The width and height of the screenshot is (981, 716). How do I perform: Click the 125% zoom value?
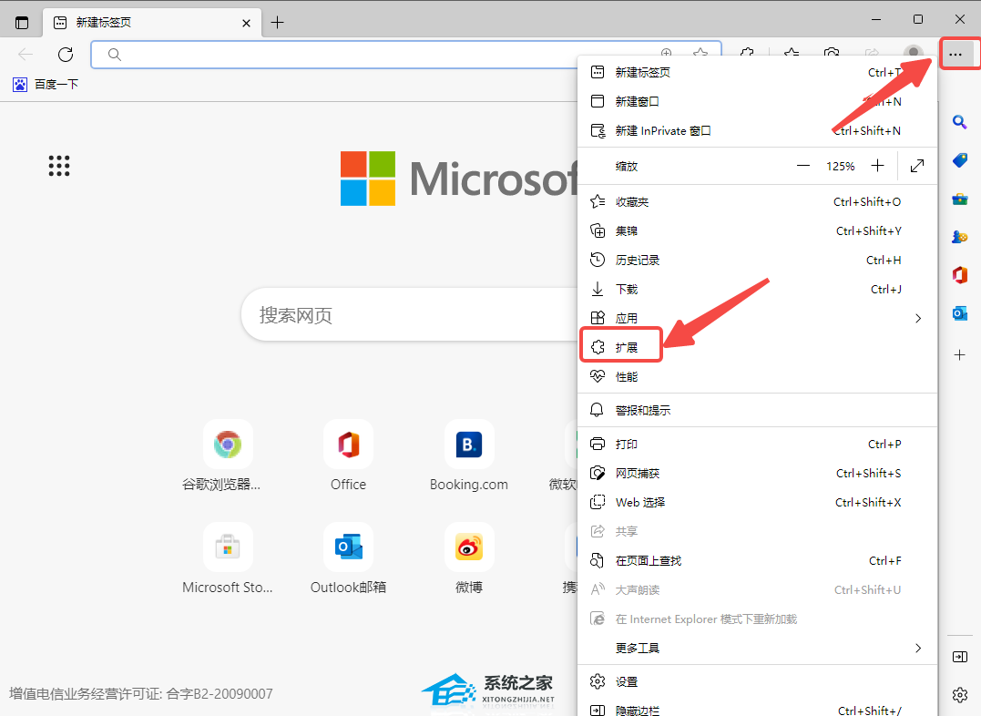pyautogui.click(x=840, y=167)
